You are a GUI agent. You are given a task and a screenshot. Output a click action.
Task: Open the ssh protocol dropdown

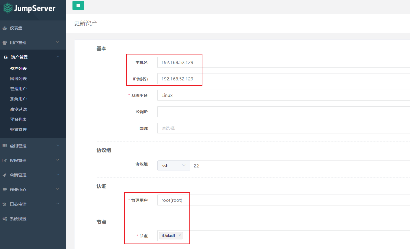pyautogui.click(x=174, y=165)
